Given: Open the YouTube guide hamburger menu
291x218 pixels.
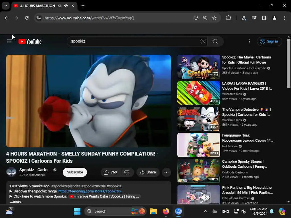Looking at the screenshot, I should click(x=9, y=41).
